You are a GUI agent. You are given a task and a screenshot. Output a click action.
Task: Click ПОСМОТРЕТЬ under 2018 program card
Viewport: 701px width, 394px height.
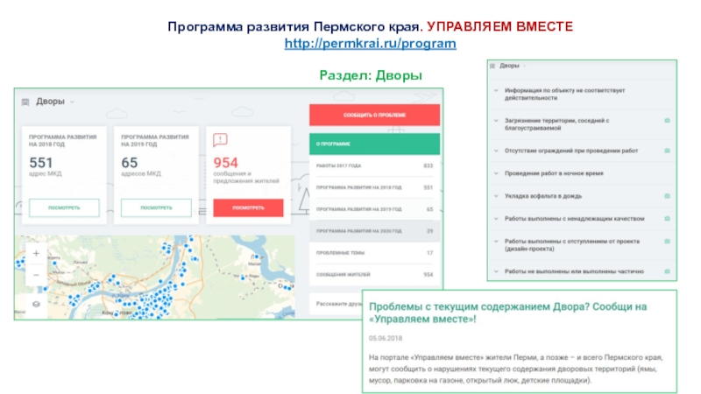(64, 208)
